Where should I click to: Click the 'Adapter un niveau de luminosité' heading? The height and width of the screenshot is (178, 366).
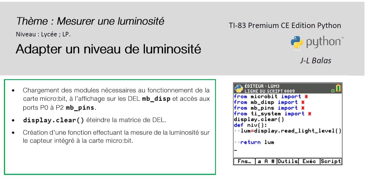click(x=108, y=49)
